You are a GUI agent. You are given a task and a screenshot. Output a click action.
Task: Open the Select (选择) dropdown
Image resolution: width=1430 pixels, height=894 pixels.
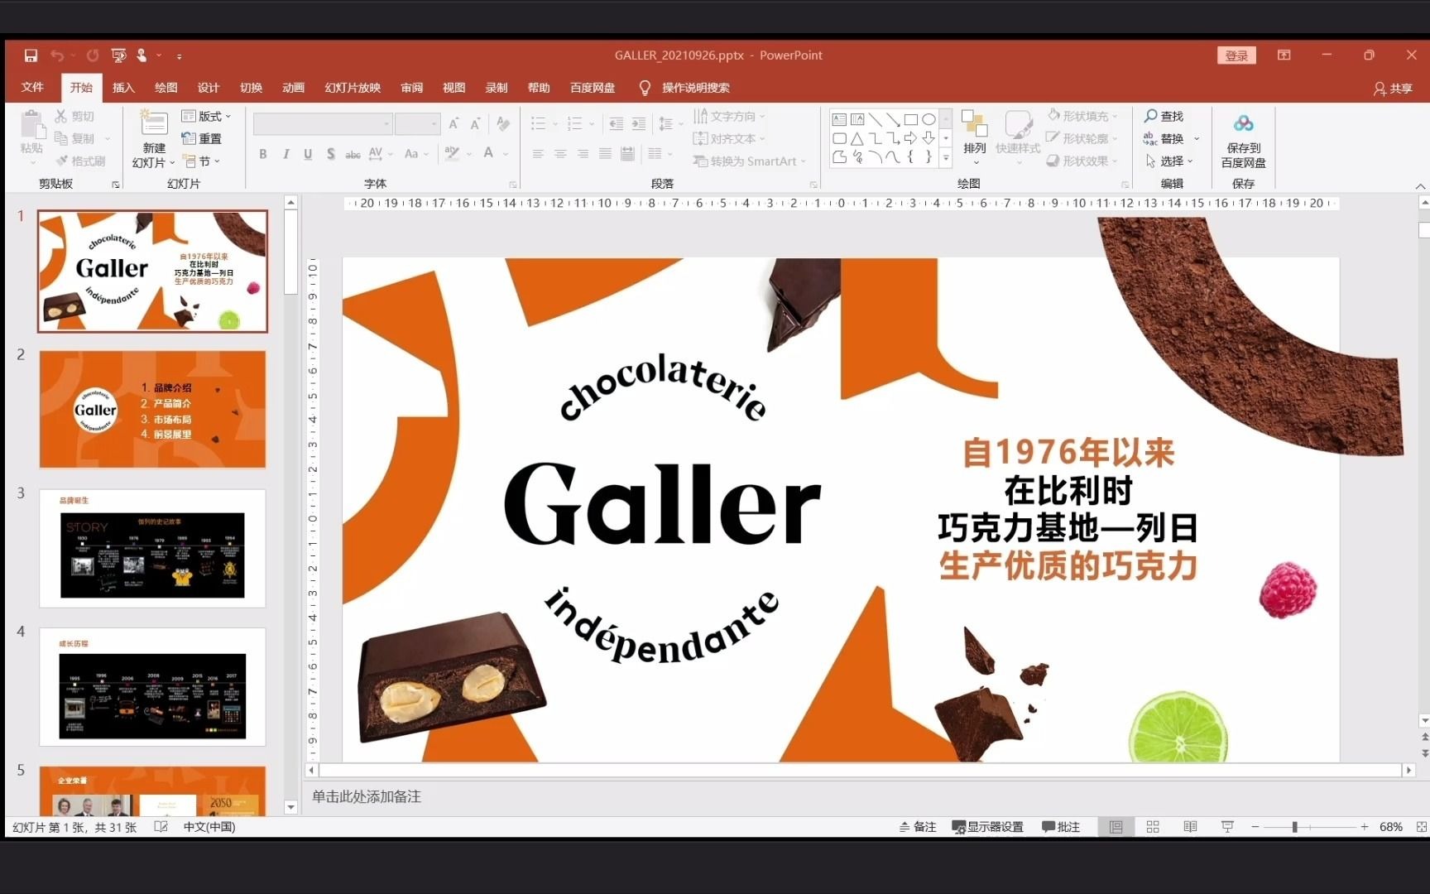click(x=1169, y=161)
